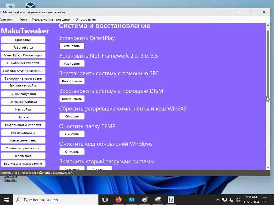Screen dimensions: 274x205
Task: Minimize the MakuTweaker window
Action: (x=240, y=12)
